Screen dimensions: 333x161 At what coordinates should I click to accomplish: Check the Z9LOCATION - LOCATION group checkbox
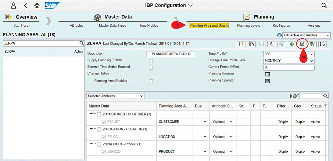coord(99,129)
